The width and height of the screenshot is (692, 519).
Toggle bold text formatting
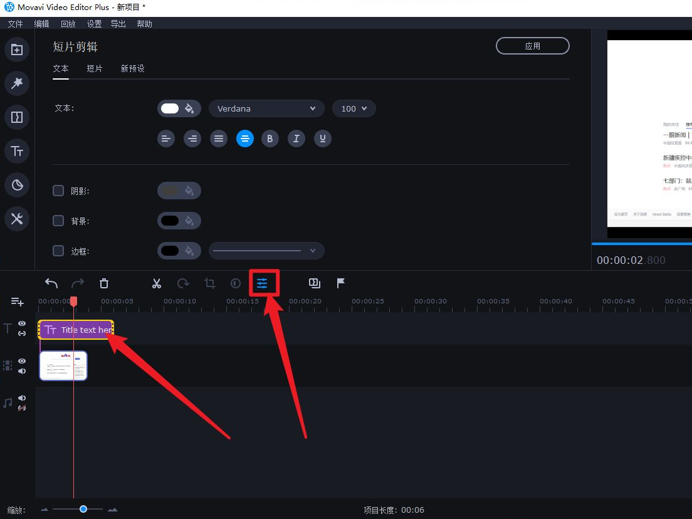click(270, 139)
